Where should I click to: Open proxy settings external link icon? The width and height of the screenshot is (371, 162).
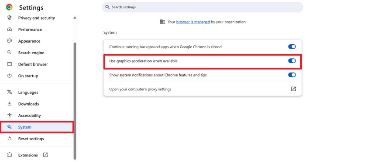(293, 89)
